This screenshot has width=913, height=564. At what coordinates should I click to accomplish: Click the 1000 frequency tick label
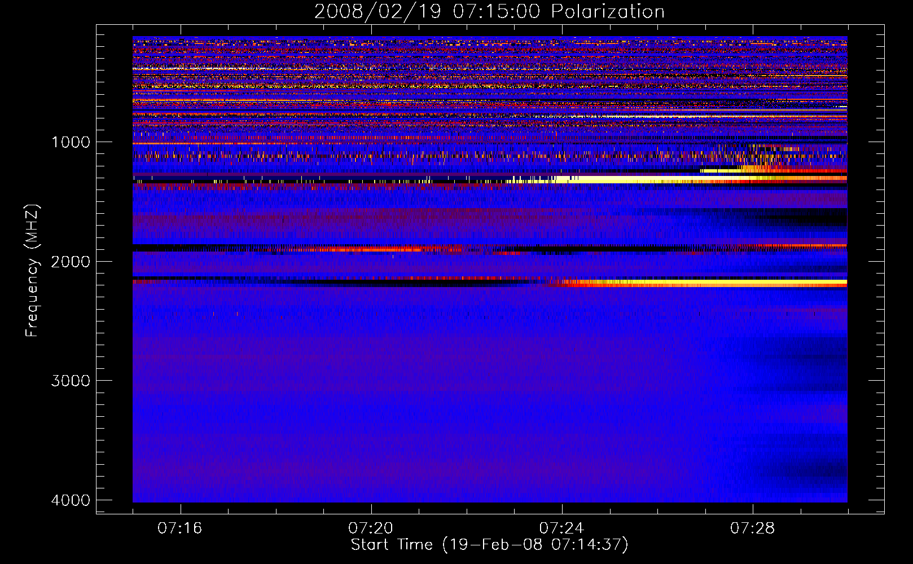71,142
